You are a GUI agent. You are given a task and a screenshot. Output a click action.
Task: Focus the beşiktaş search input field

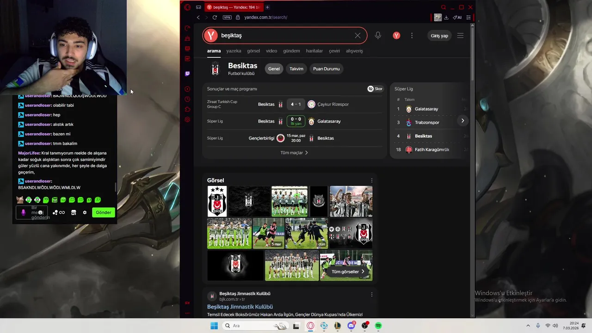point(284,36)
